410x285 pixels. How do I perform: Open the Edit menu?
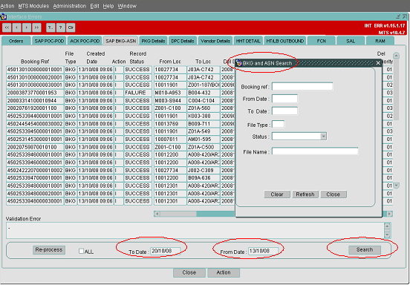point(94,6)
